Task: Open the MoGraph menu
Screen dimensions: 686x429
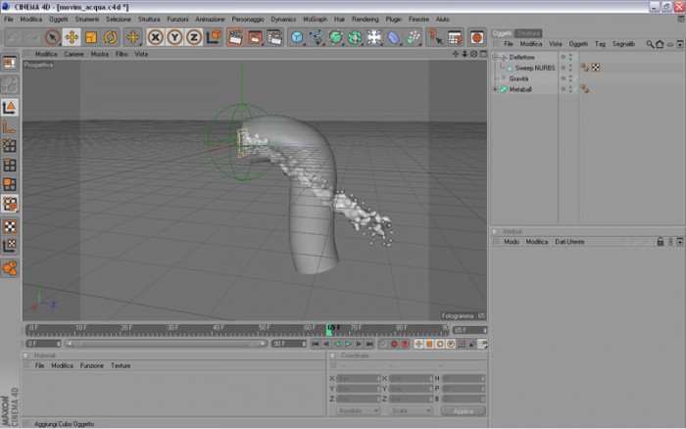Action: coord(315,20)
